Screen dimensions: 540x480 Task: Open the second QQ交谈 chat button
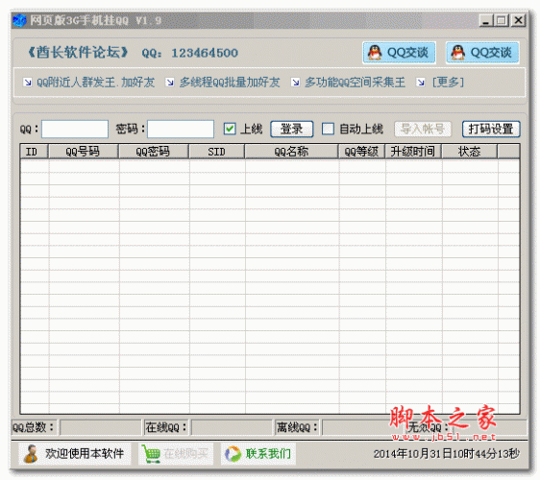click(x=482, y=53)
